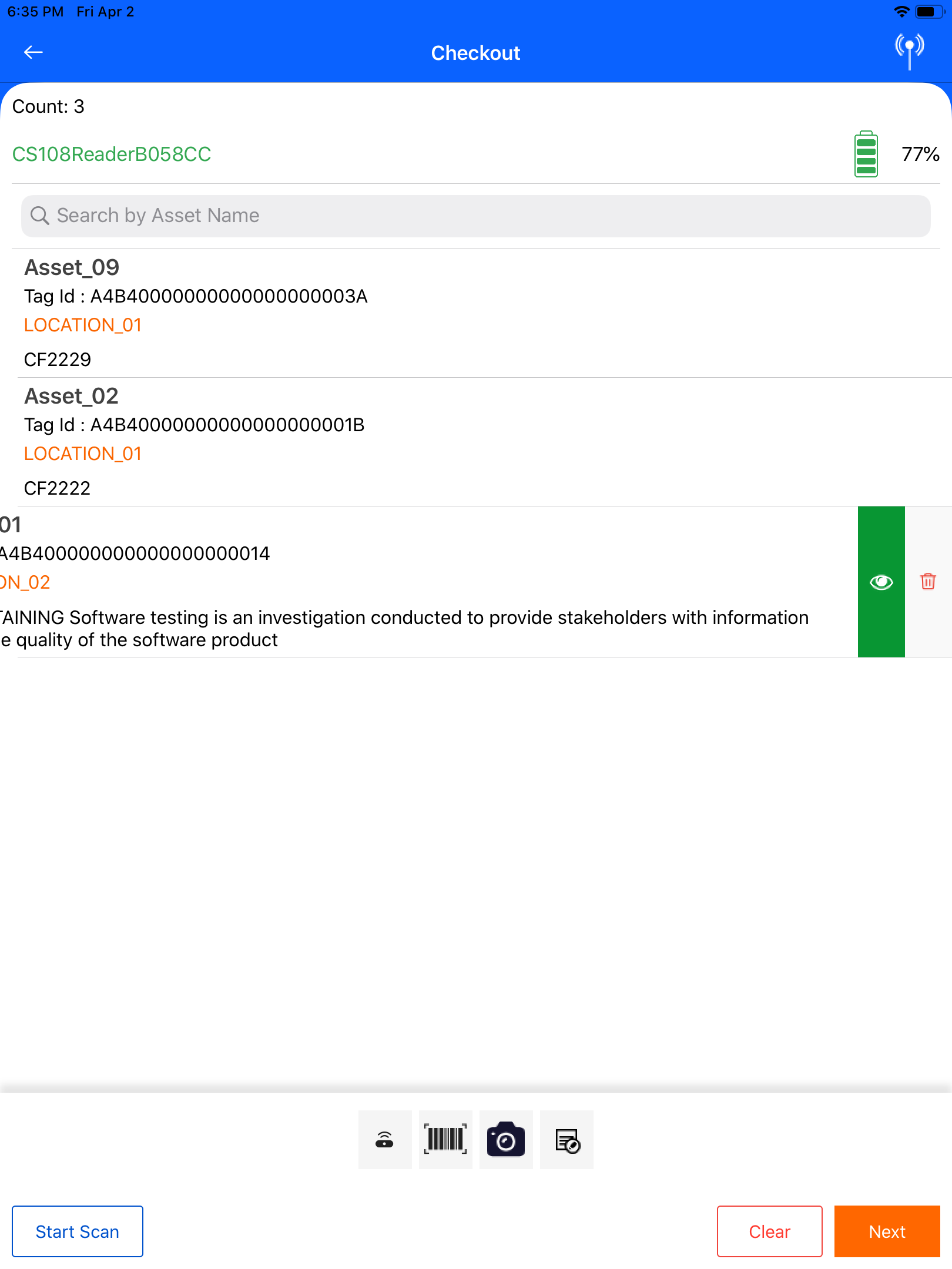Tap LOCATION_01 under Asset_02
The width and height of the screenshot is (952, 1269).
click(x=83, y=454)
